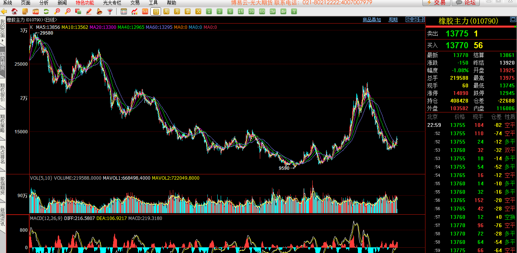Open the 页面 menu
This screenshot has height=253, width=517.
pyautogui.click(x=25, y=3)
